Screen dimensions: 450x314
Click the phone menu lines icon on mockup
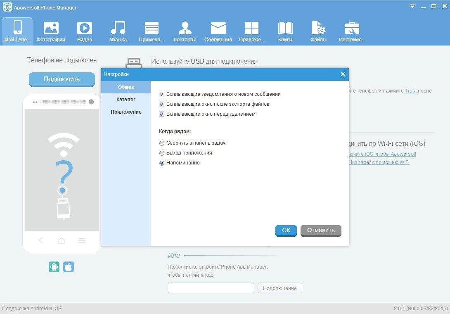(82, 240)
